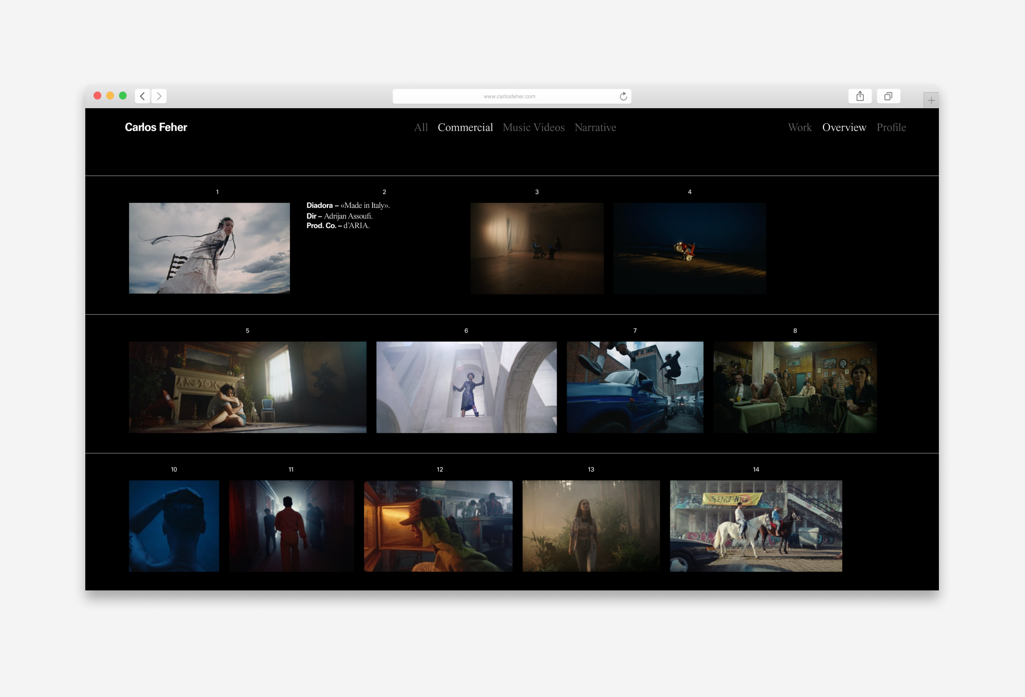Open the Profile page

coord(891,128)
